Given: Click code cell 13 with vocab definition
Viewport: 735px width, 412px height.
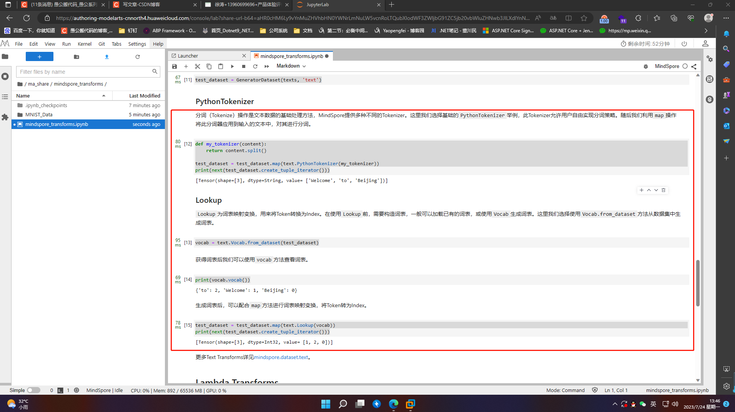Looking at the screenshot, I should [441, 243].
